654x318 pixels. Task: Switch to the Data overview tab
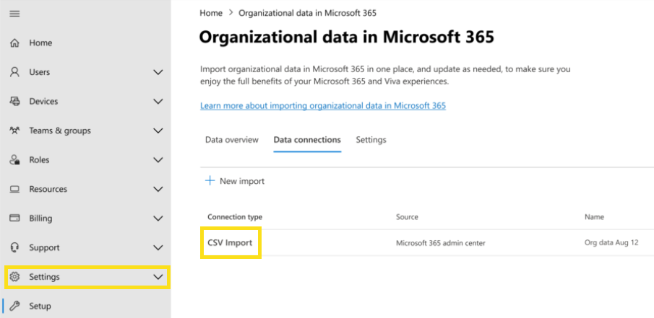pyautogui.click(x=232, y=140)
